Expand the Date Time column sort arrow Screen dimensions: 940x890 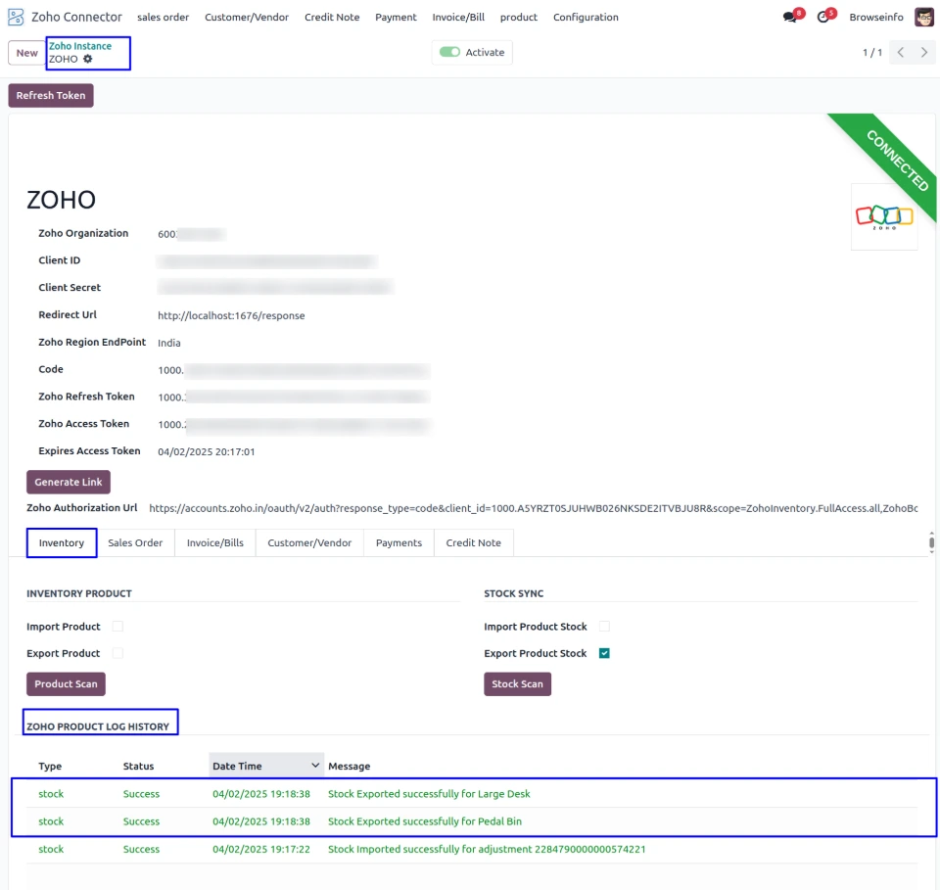[x=315, y=766]
